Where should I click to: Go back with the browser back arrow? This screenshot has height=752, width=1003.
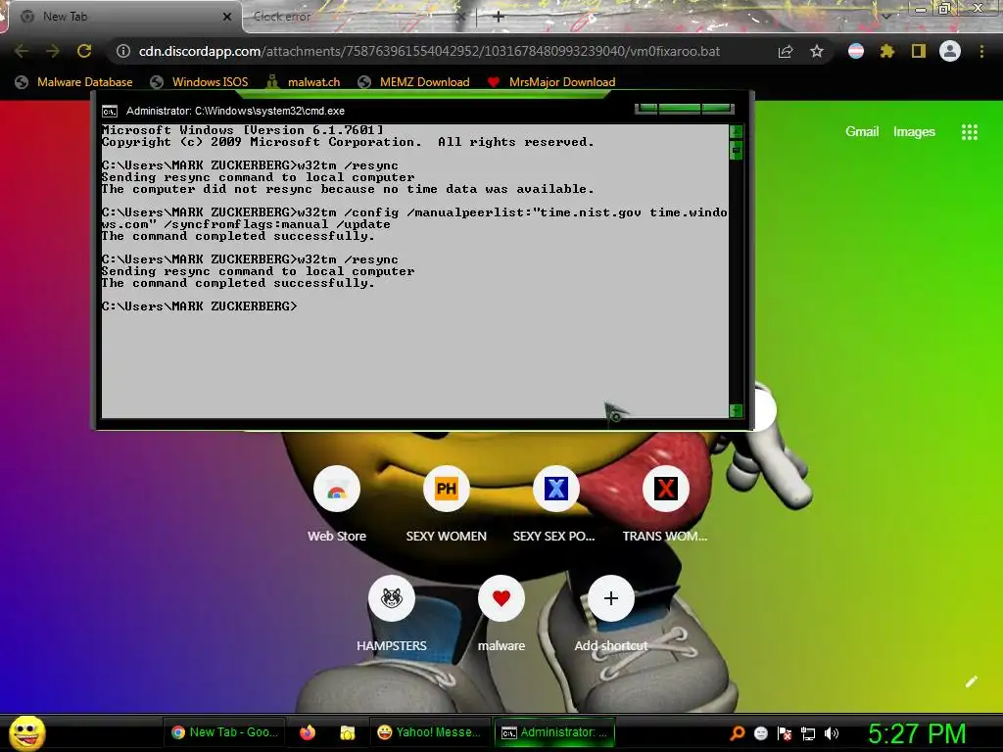[x=22, y=51]
